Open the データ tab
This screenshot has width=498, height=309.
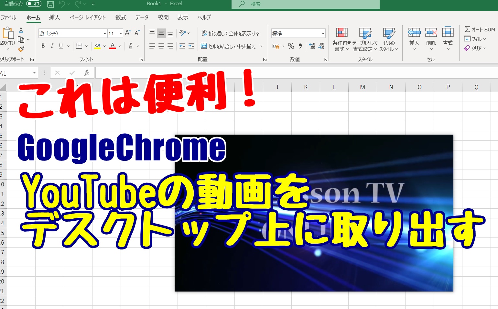(x=142, y=17)
